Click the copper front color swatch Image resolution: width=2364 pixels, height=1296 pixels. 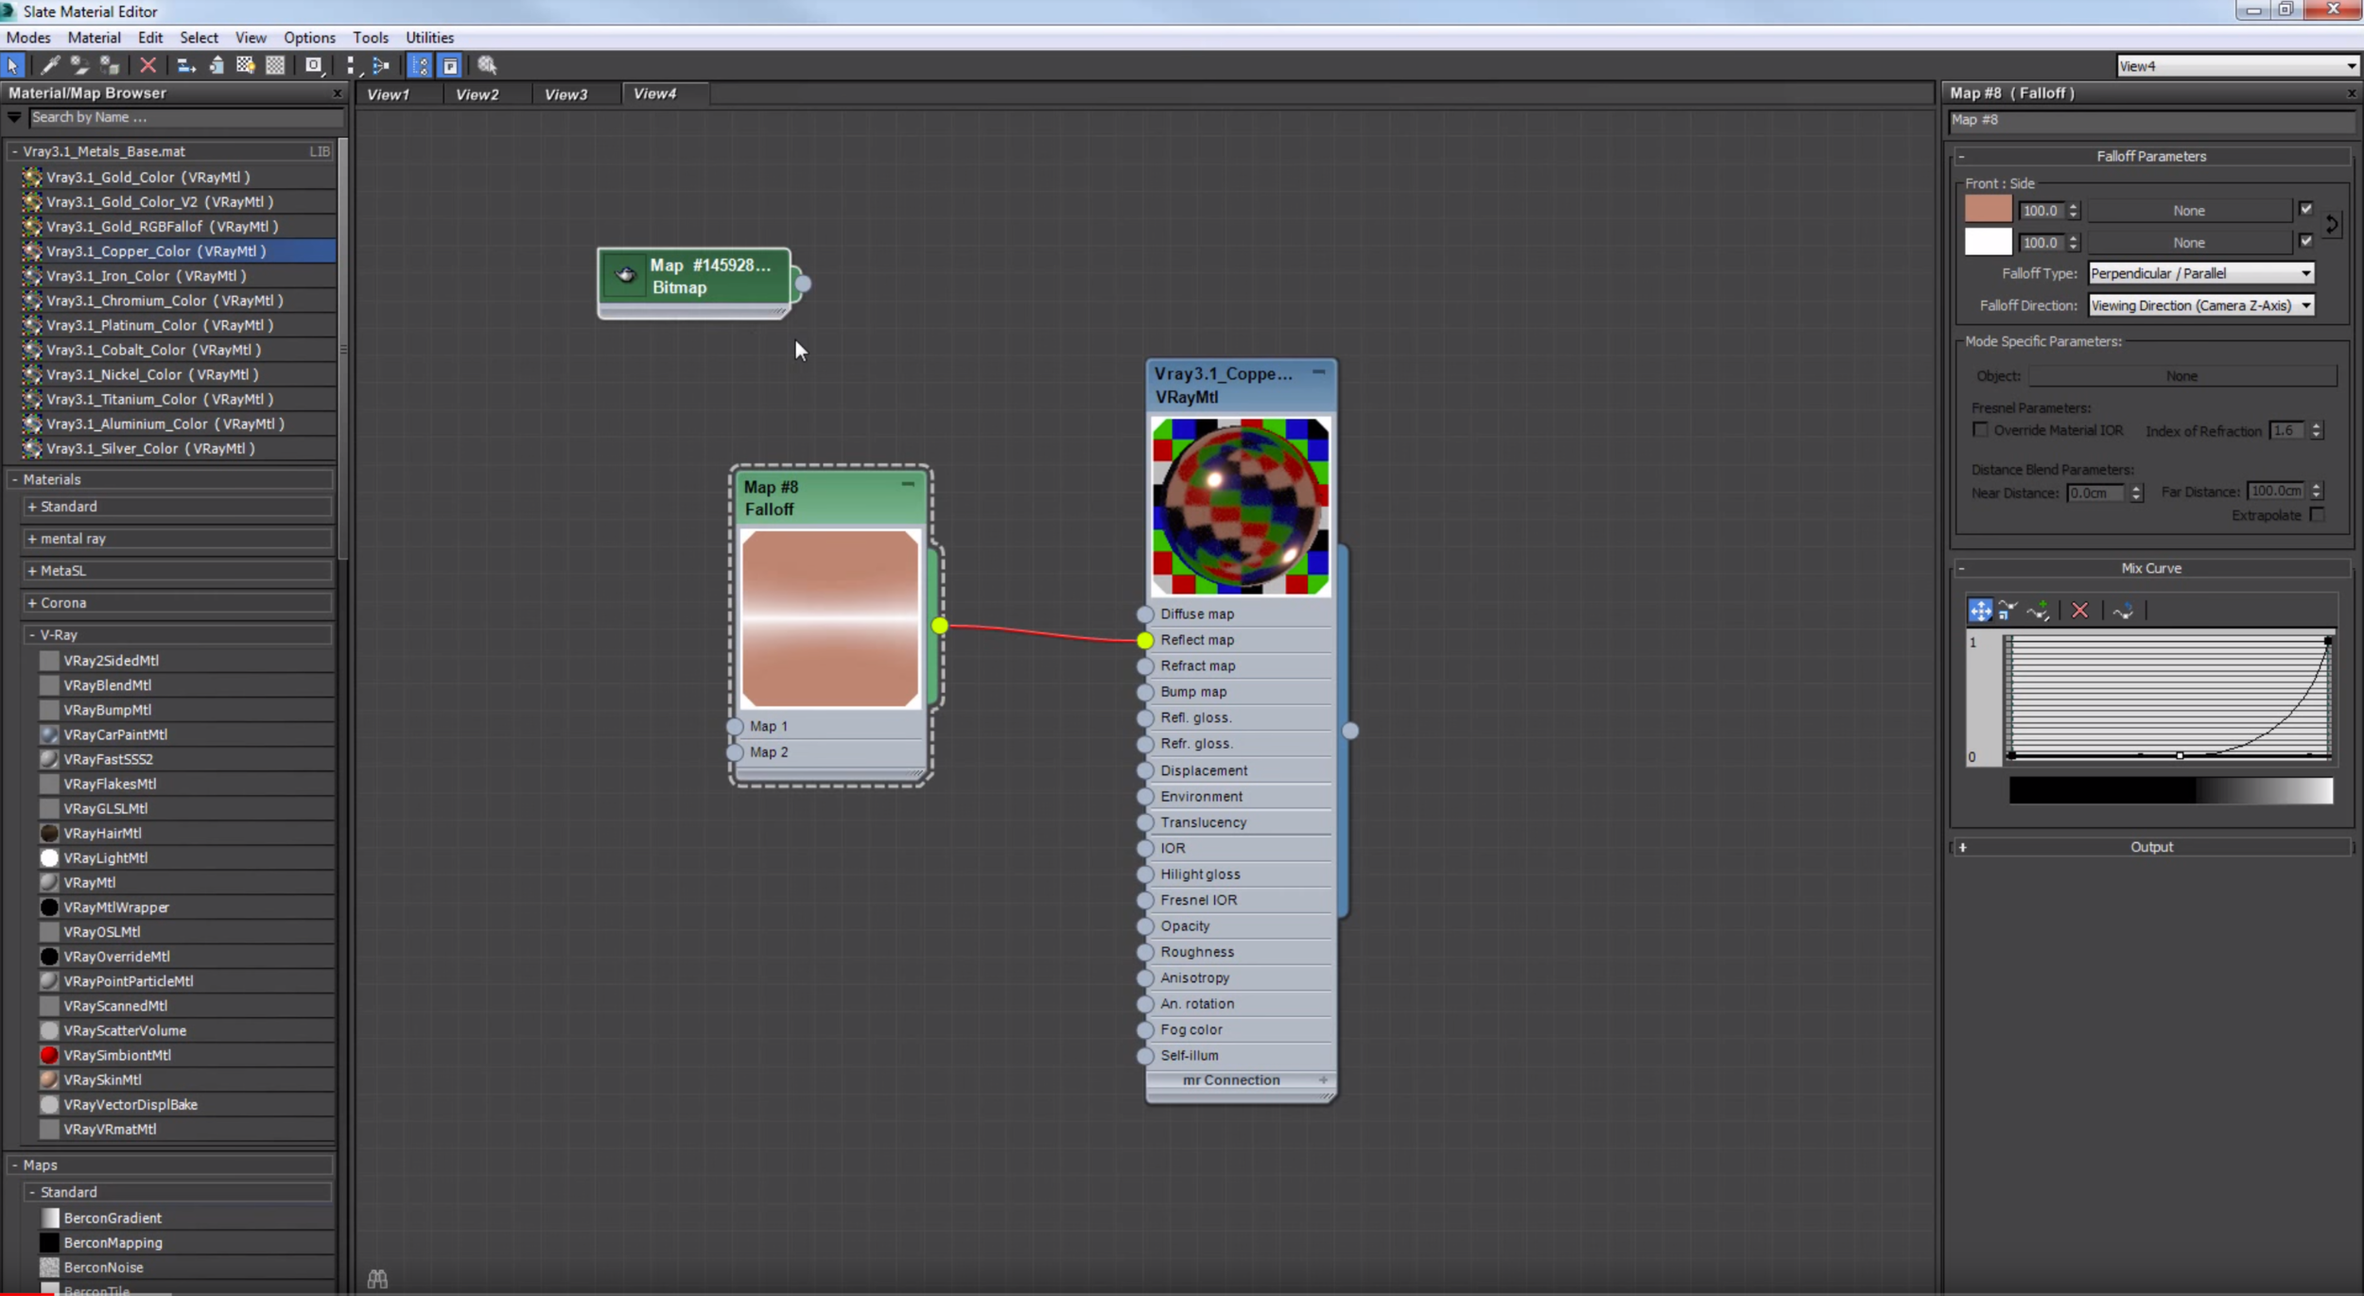(x=1988, y=209)
